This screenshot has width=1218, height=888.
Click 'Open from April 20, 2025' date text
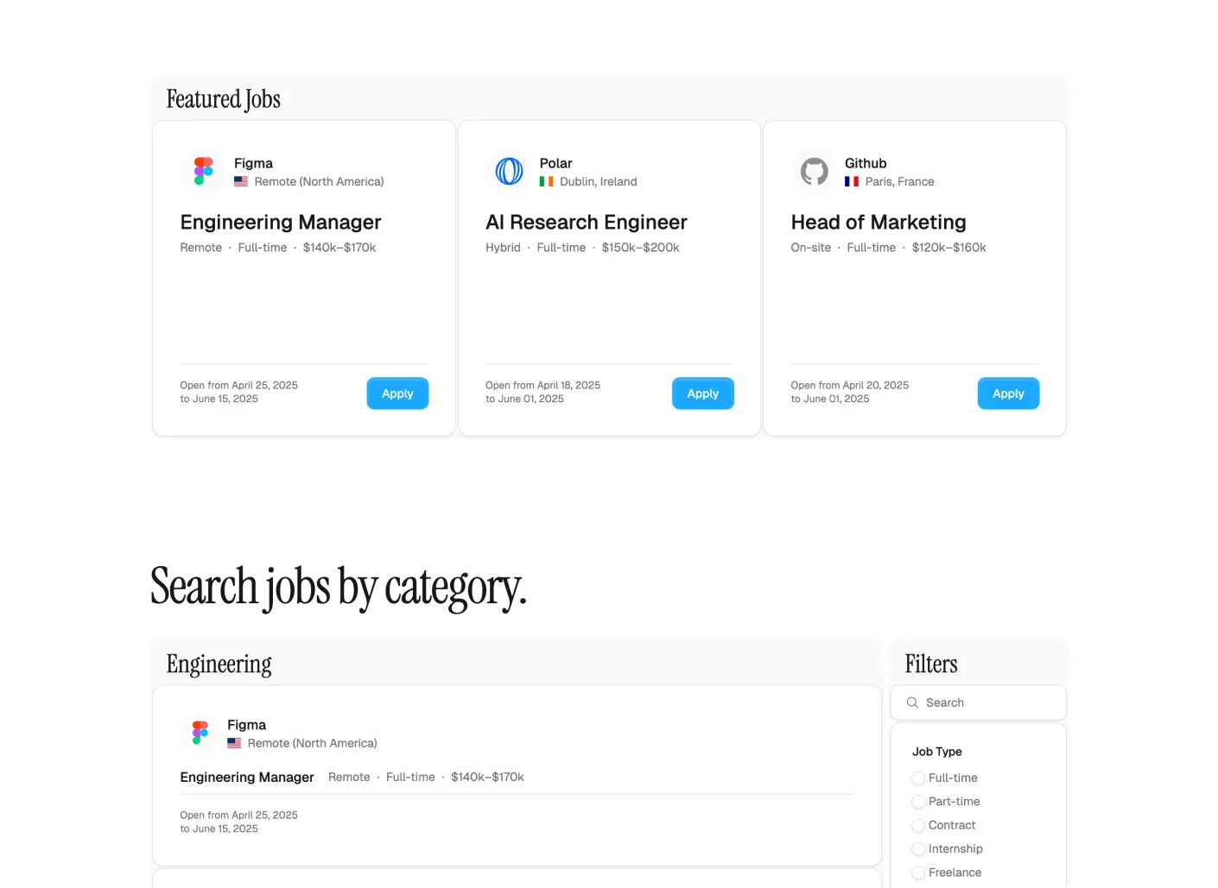850,386
